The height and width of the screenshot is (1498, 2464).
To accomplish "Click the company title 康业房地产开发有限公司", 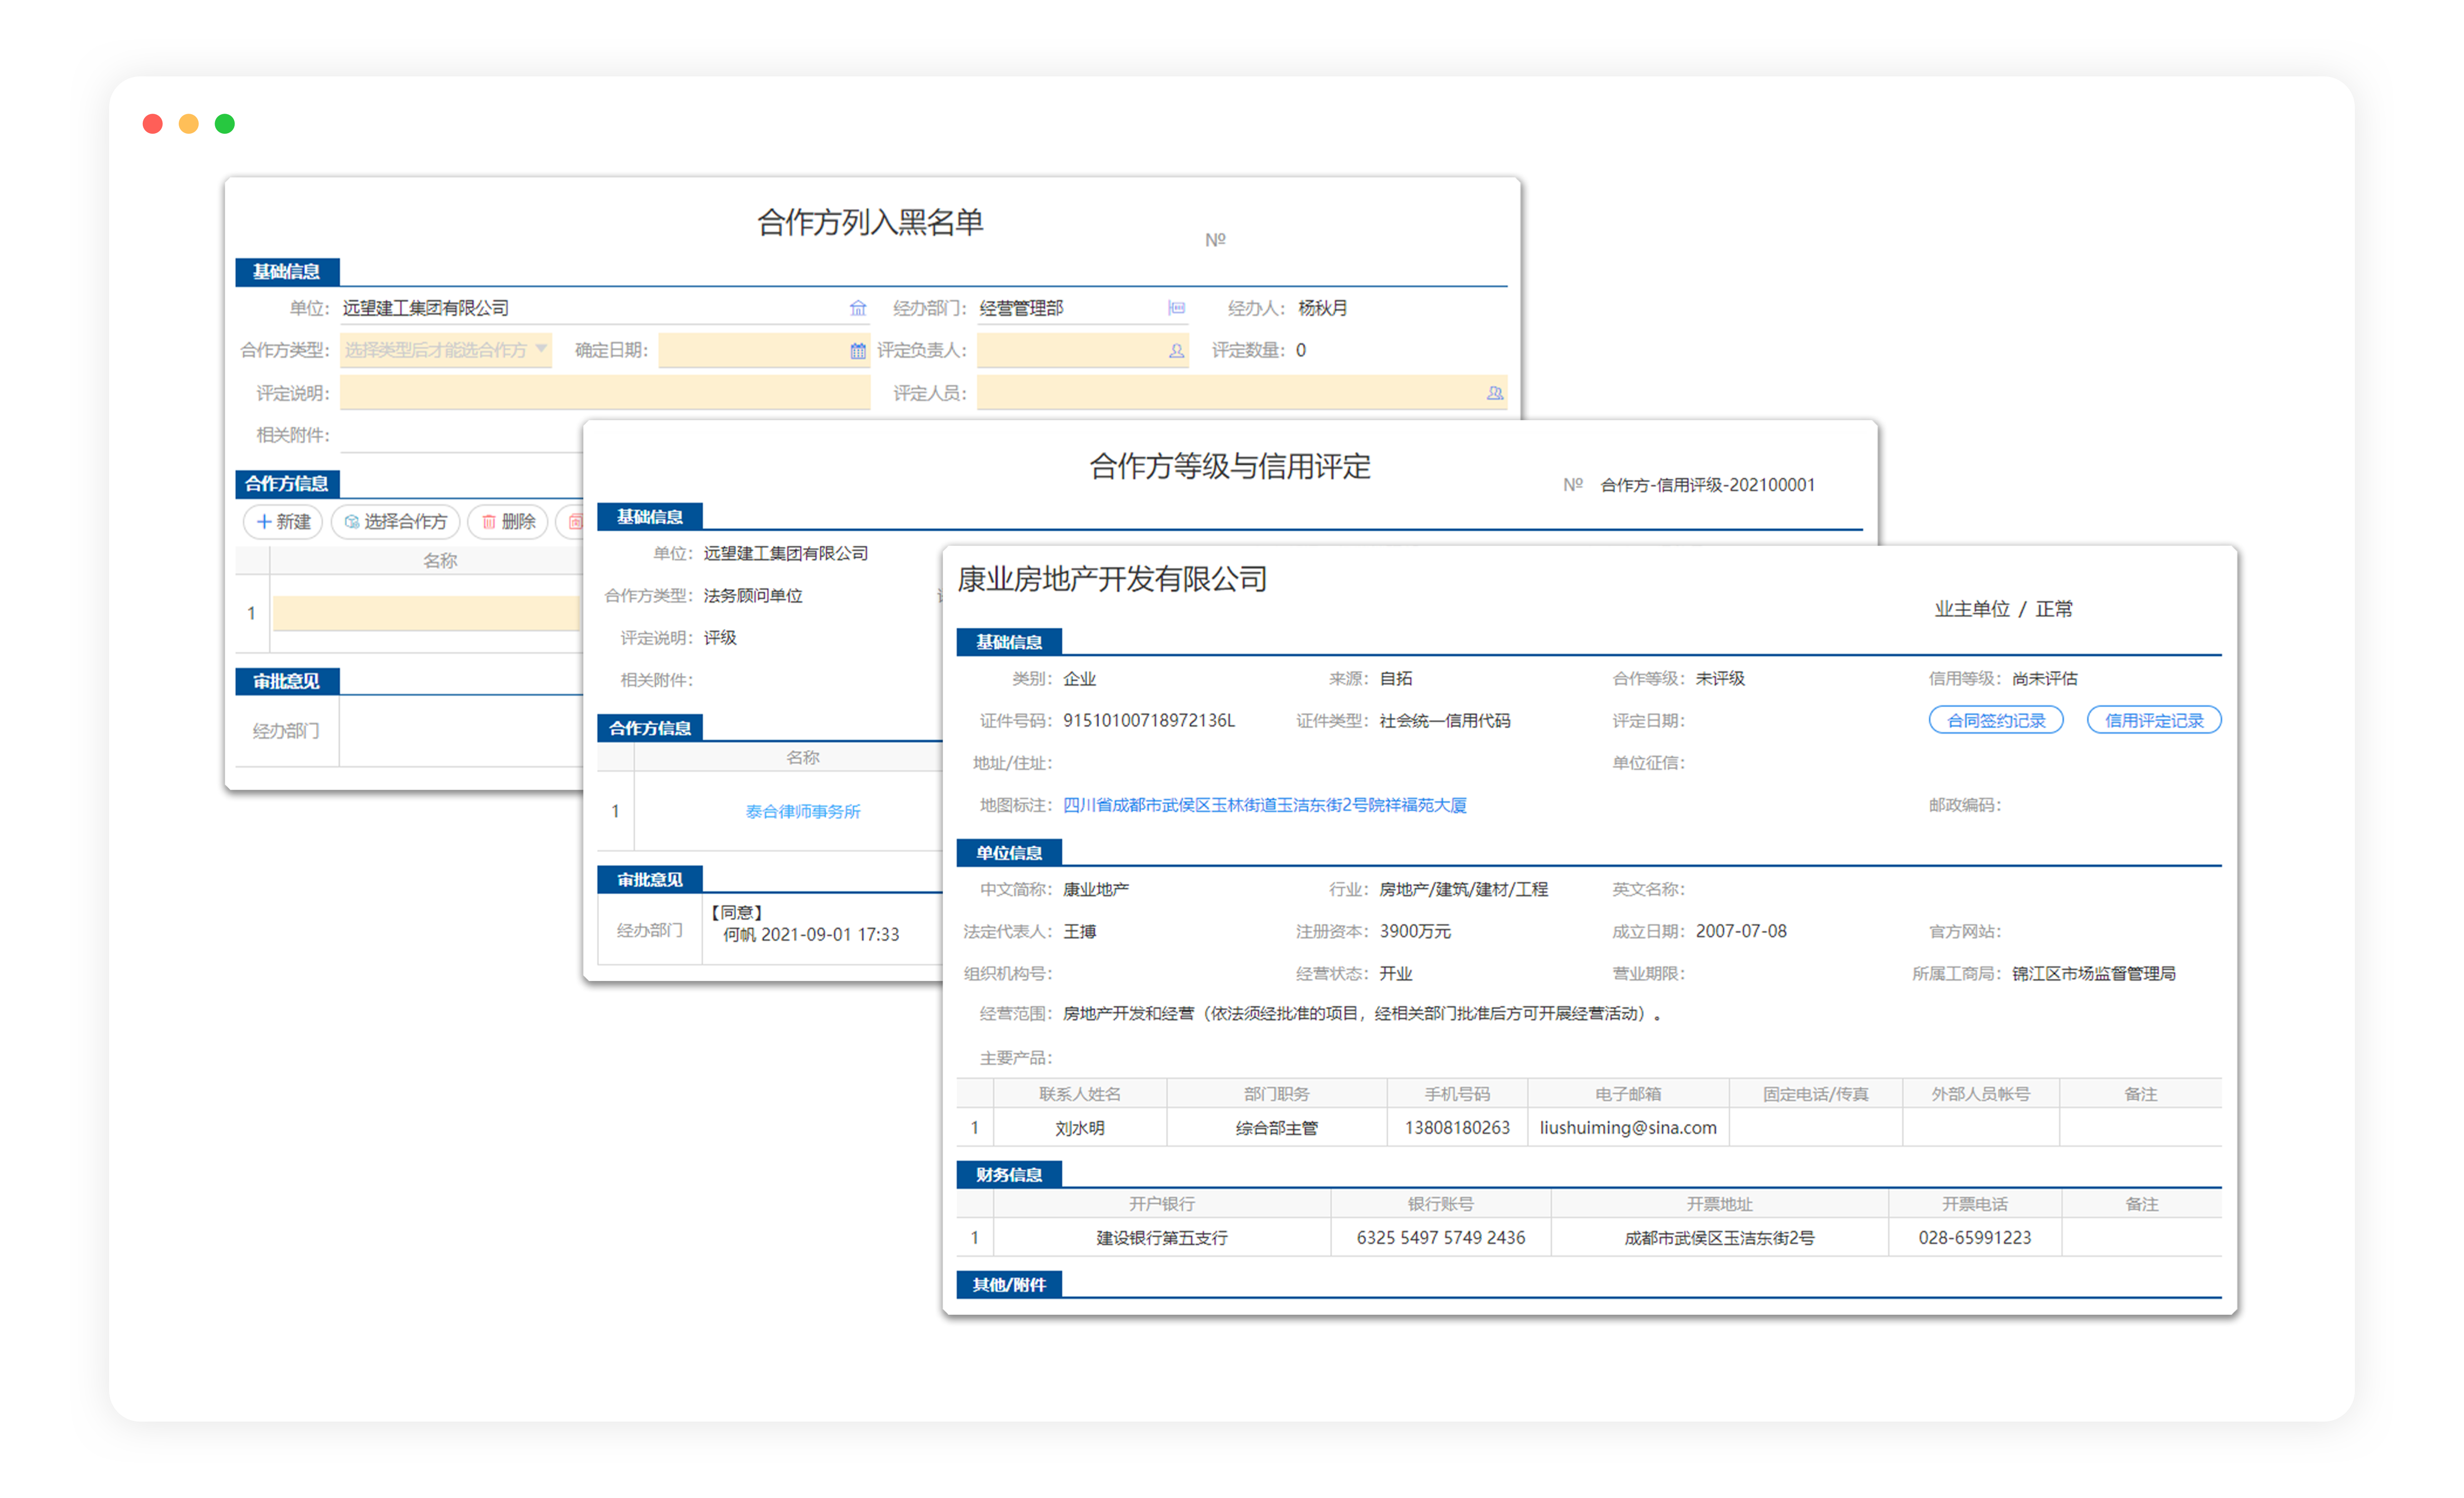I will (1112, 578).
